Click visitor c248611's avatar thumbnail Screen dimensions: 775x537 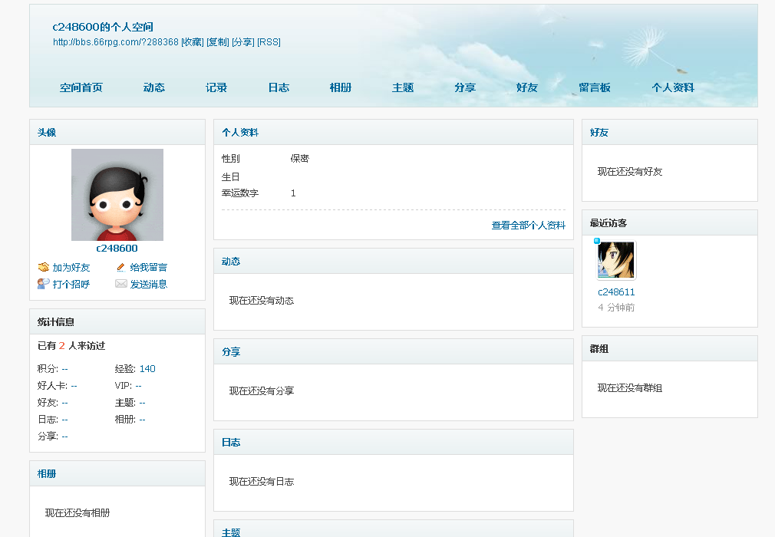tap(616, 260)
